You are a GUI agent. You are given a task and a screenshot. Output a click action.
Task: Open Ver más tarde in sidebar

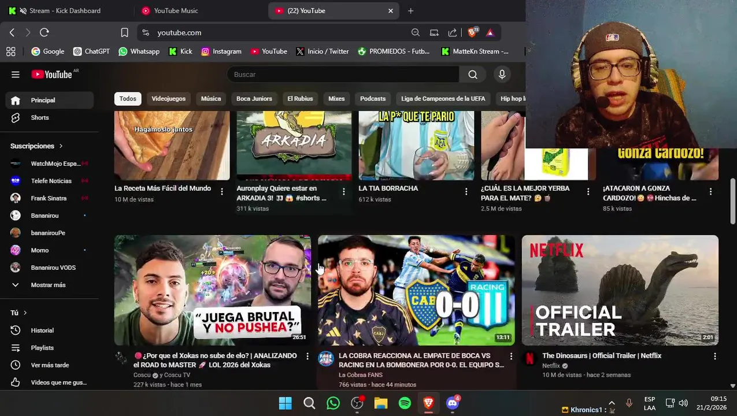point(50,365)
